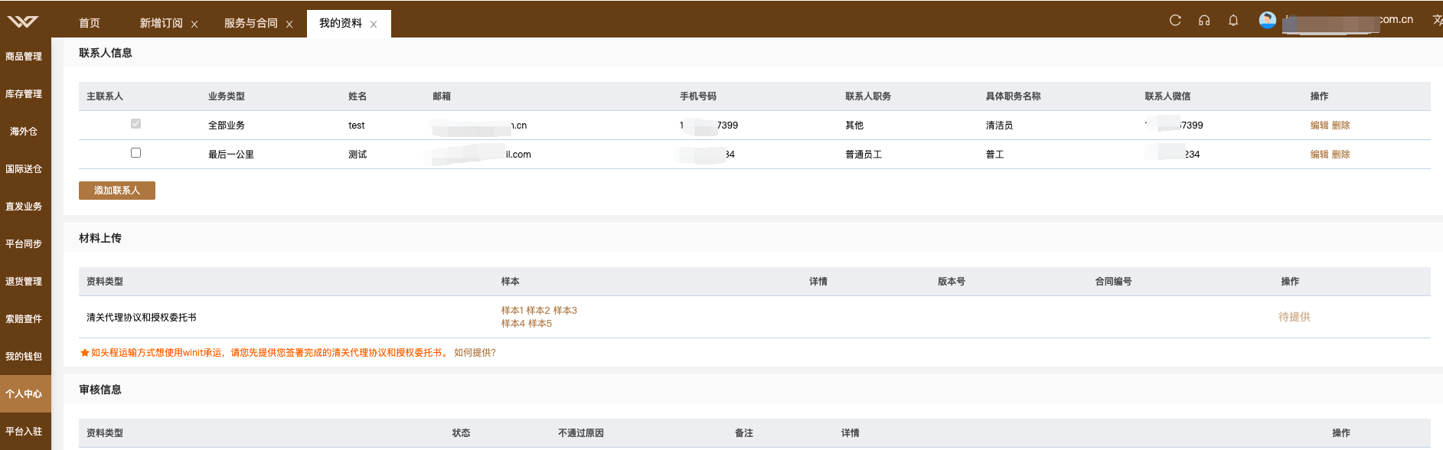The image size is (1443, 450).
Task: Toggle main contact checkbox for test row
Action: pos(135,123)
